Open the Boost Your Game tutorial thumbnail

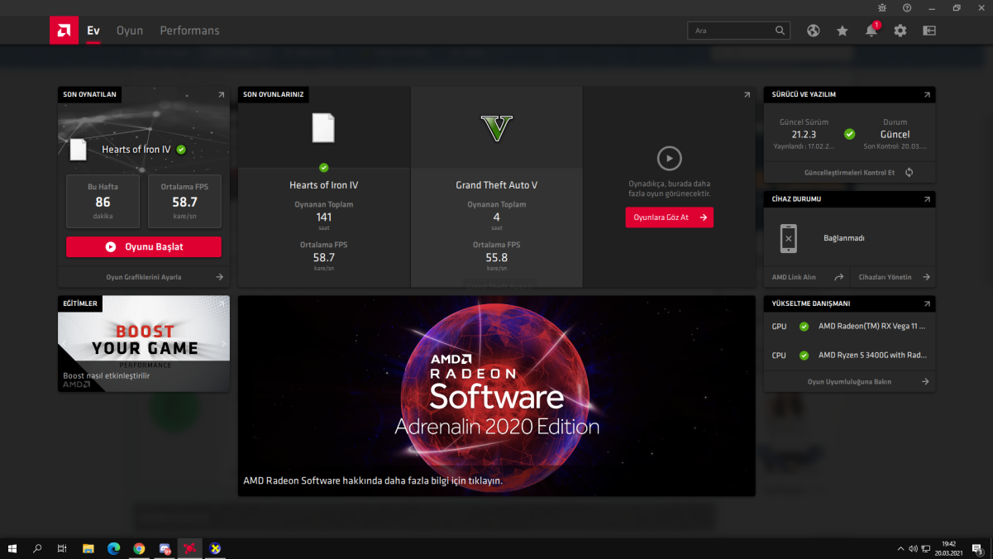click(x=144, y=343)
